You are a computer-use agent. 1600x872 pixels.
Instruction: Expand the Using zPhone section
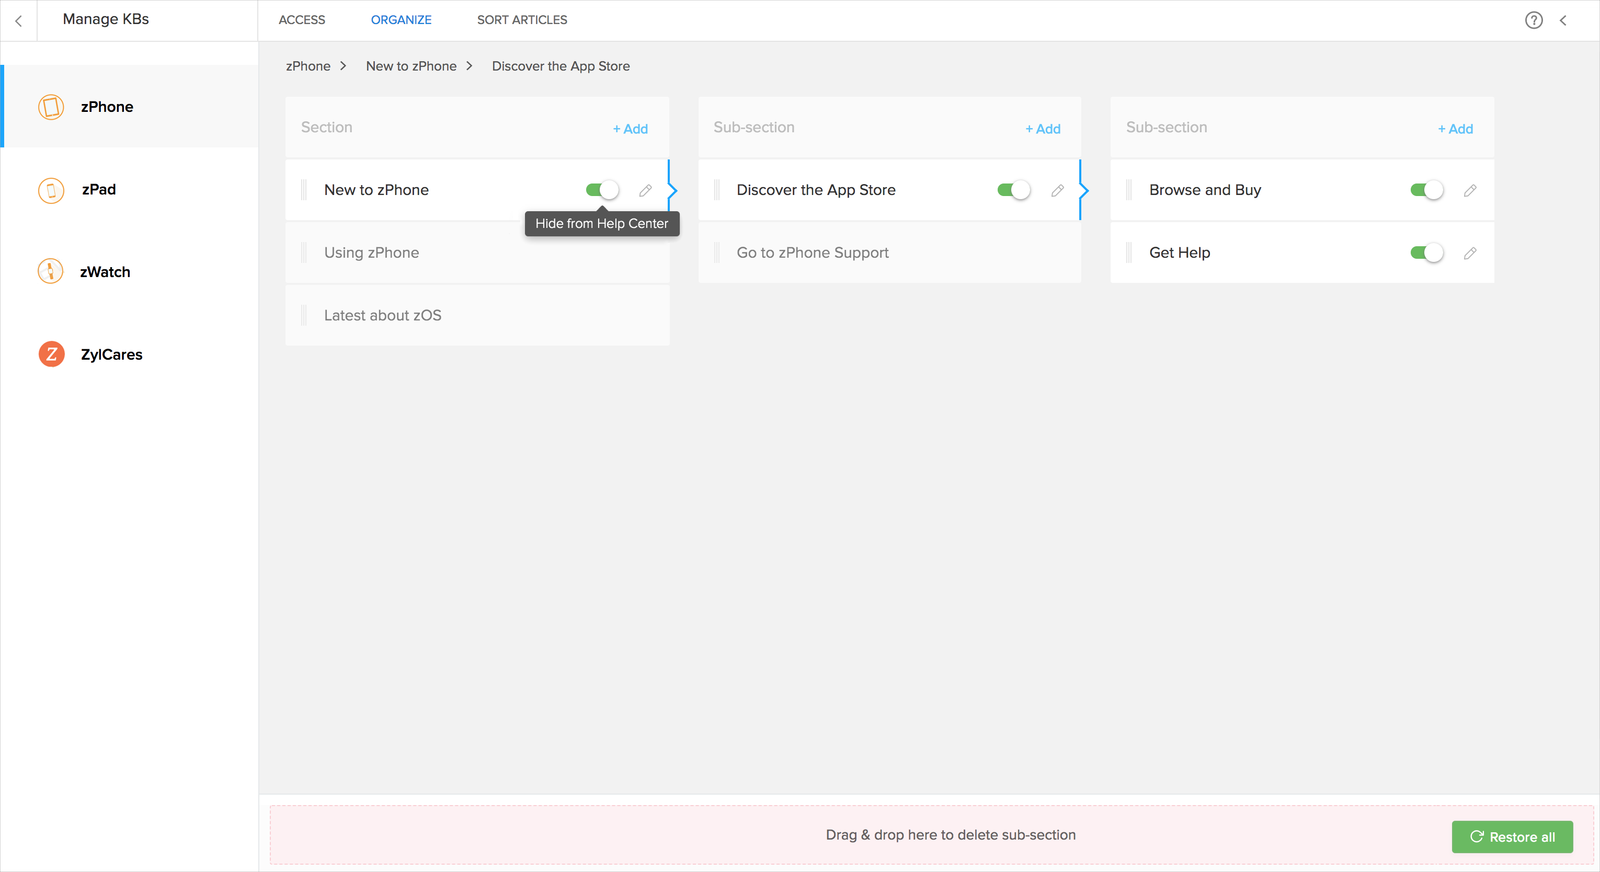pos(371,253)
